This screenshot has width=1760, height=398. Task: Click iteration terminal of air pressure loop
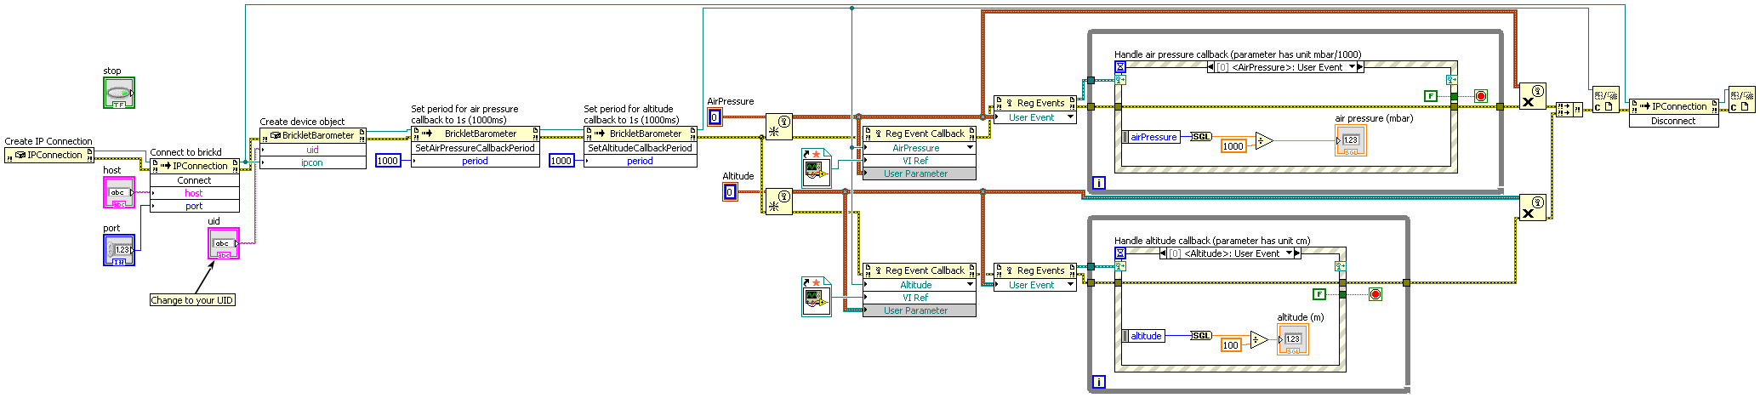click(1098, 183)
